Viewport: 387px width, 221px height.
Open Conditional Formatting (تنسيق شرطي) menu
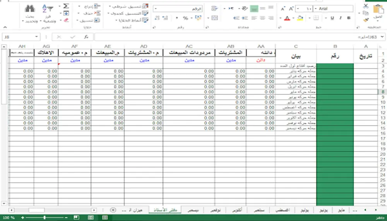[x=129, y=6]
